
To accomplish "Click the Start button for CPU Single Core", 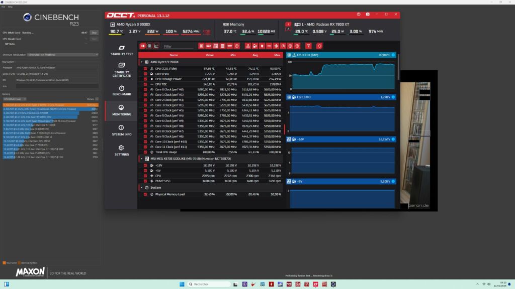I will 94,39.
